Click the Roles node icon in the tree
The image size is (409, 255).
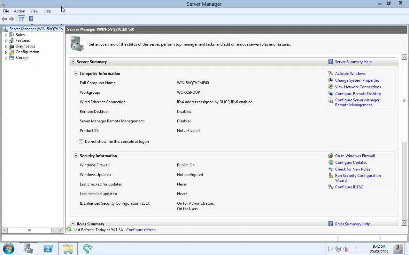[12, 35]
